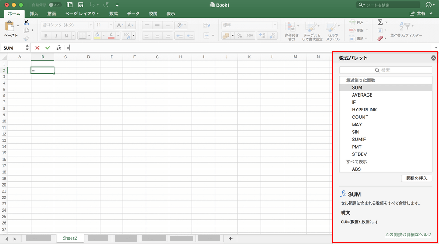
Task: Close the 数式パレット panel
Action: tap(433, 58)
